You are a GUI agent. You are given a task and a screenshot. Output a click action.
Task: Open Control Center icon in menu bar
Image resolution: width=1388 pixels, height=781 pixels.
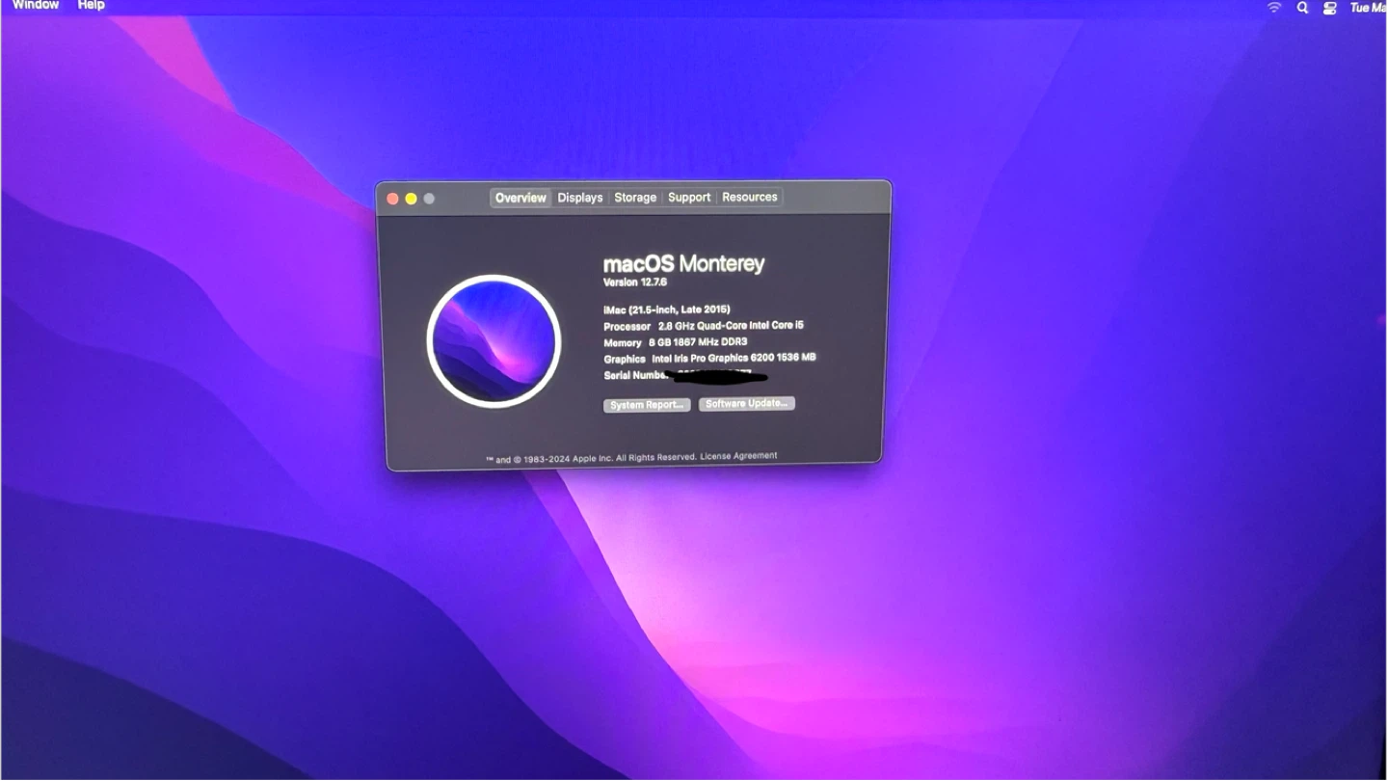click(x=1330, y=8)
